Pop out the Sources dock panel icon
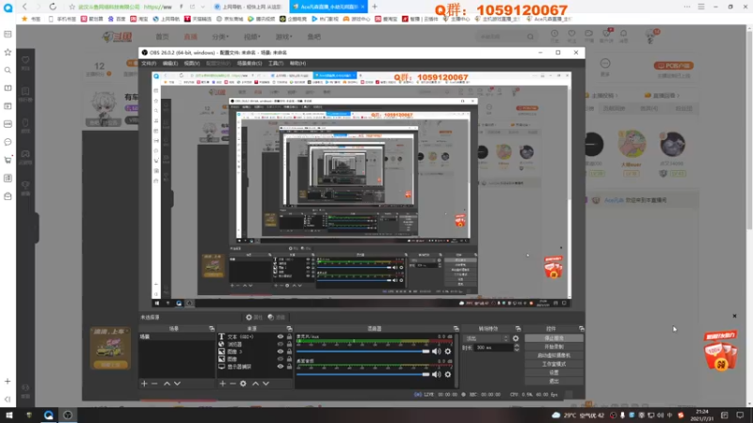 [x=289, y=328]
